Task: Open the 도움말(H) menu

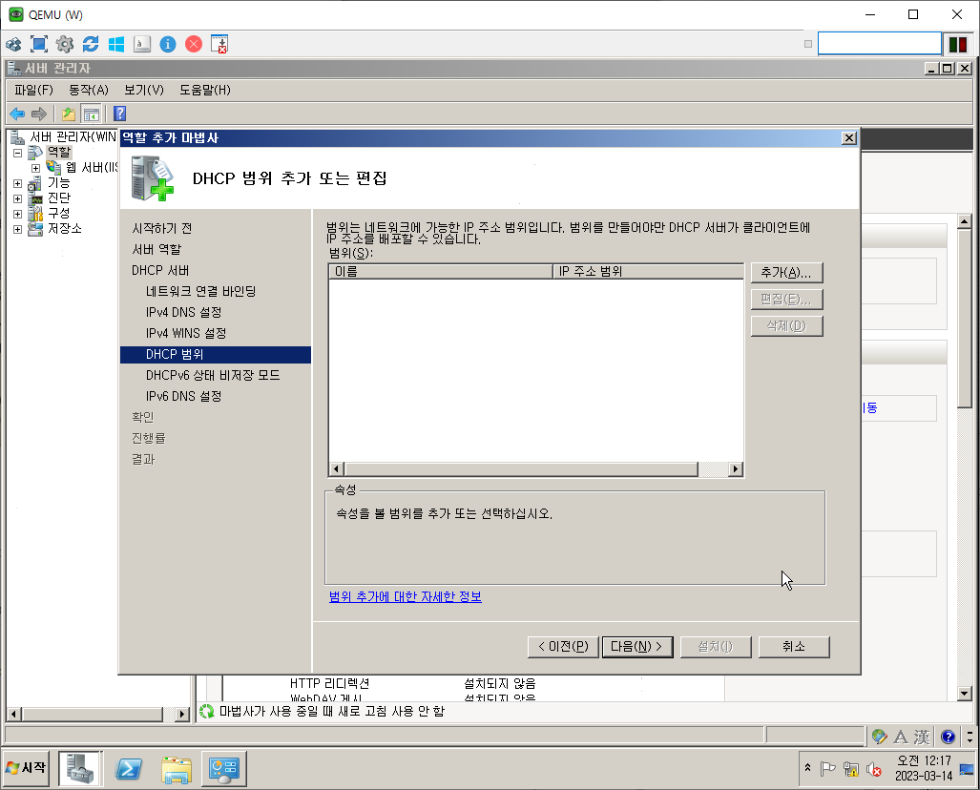Action: click(x=205, y=90)
